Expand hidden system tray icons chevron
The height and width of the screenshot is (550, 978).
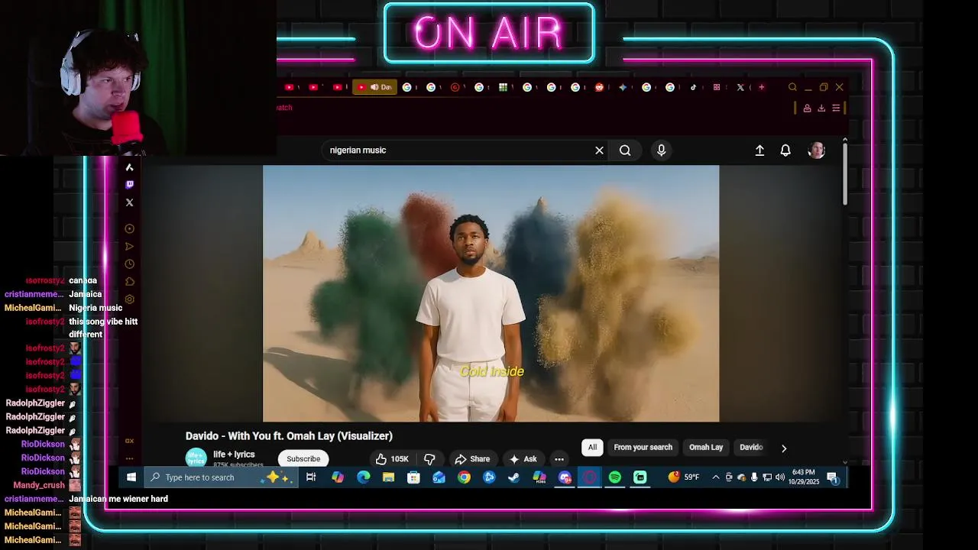[715, 477]
